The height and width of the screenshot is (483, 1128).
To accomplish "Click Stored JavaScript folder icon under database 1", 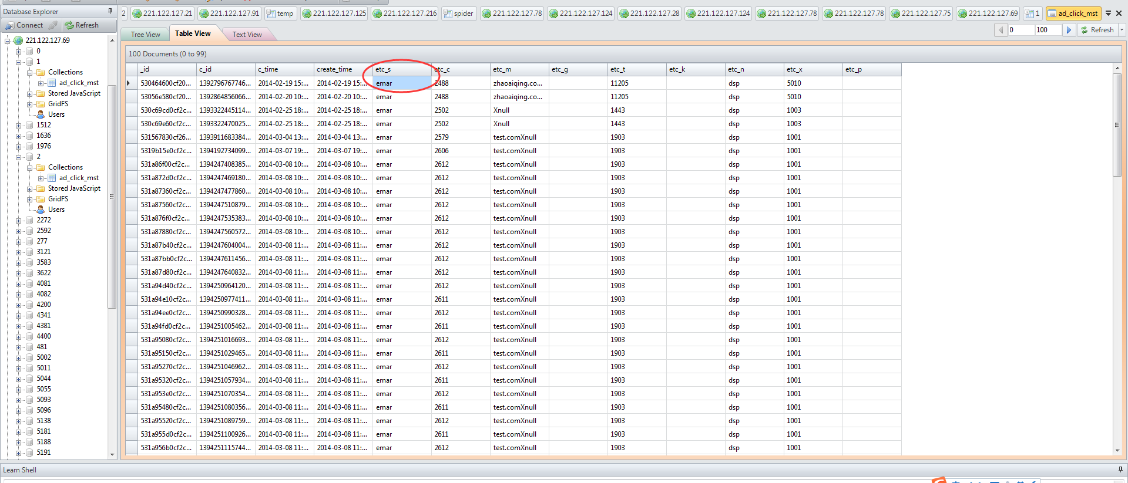I will coord(41,93).
